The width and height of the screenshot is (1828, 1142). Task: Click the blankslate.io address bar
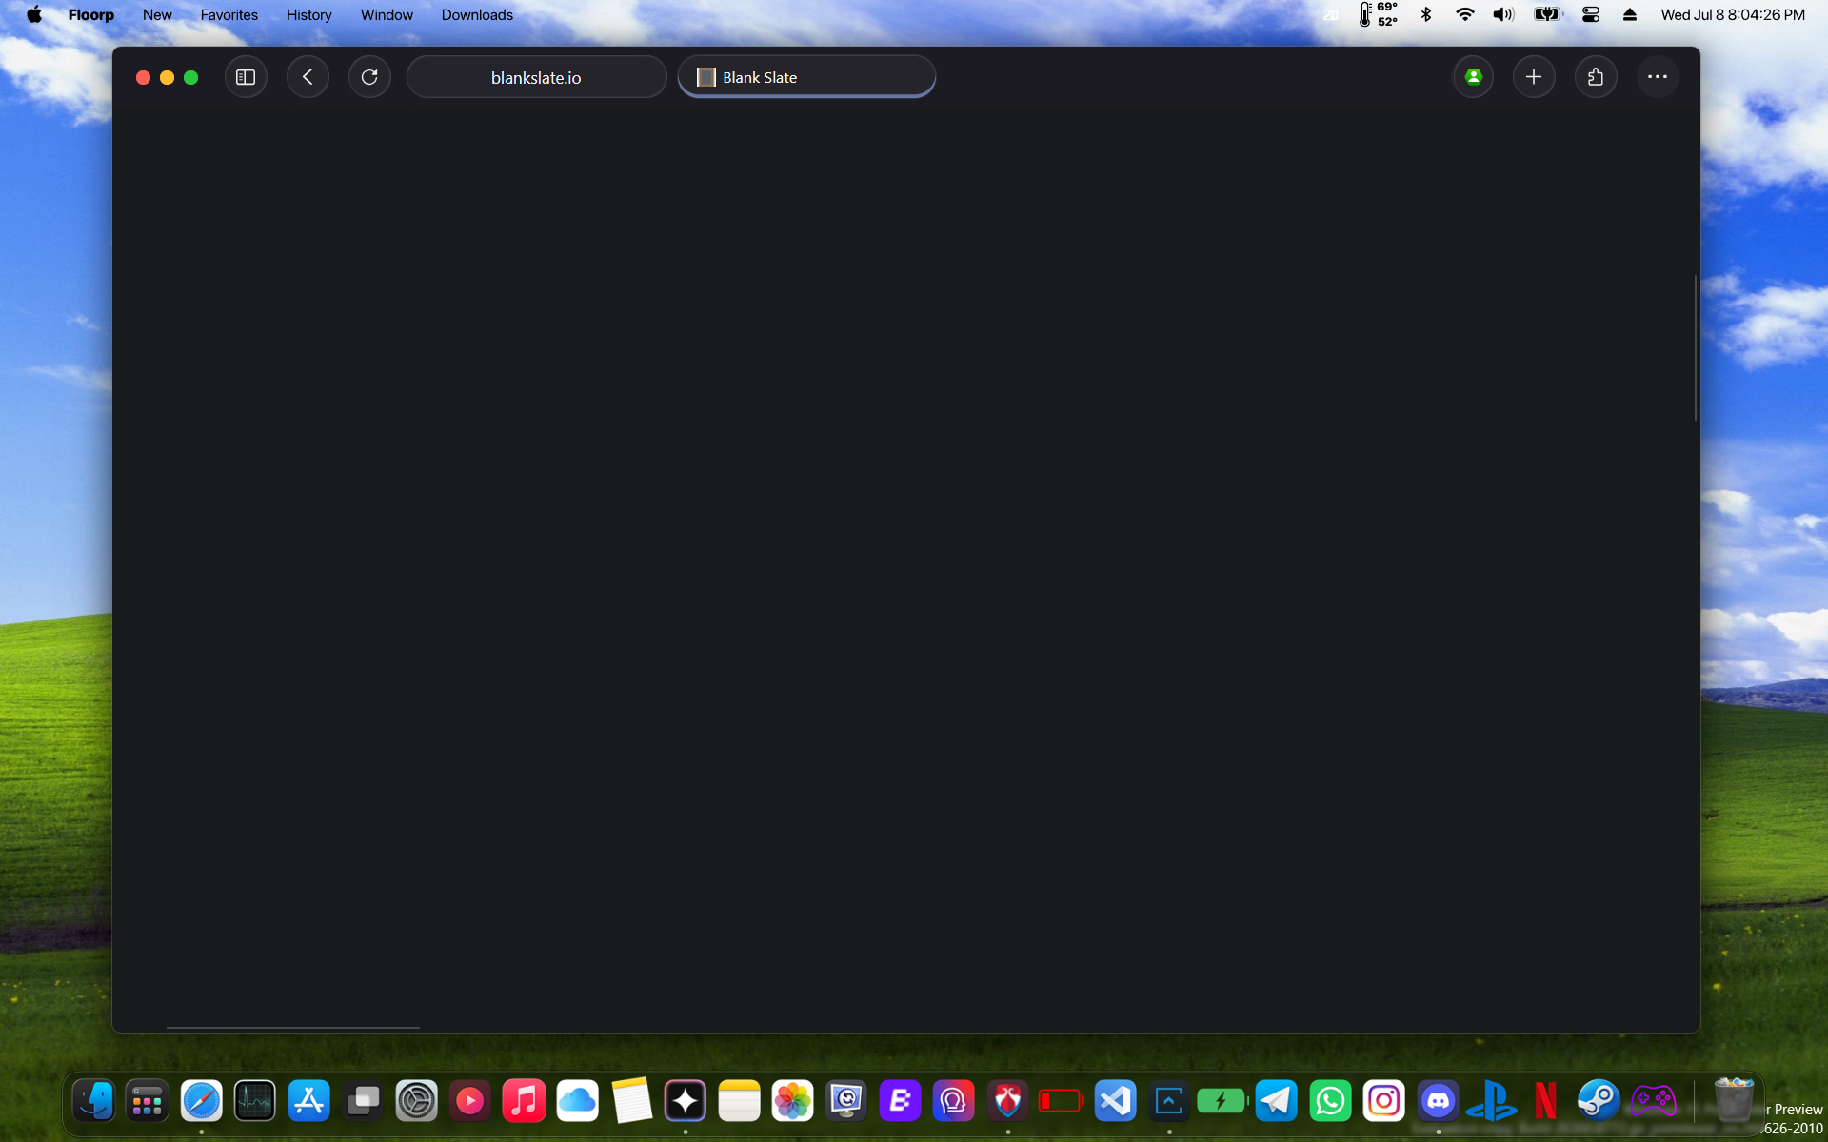click(x=536, y=77)
